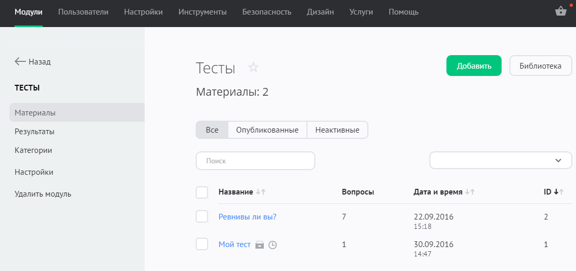
Task: Go to Результаты in the sidebar
Action: (34, 132)
